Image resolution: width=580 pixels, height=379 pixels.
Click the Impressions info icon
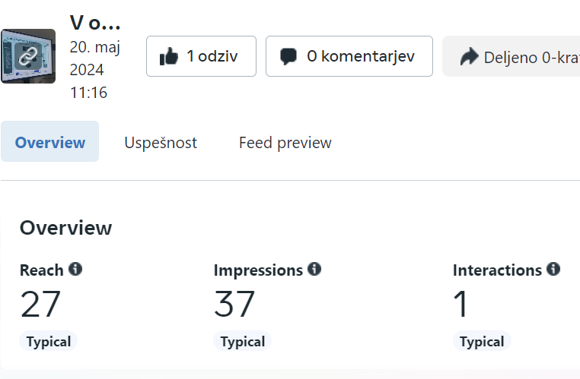click(314, 269)
